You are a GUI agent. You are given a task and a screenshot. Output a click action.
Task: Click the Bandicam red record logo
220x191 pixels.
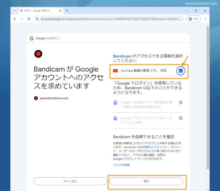click(38, 54)
